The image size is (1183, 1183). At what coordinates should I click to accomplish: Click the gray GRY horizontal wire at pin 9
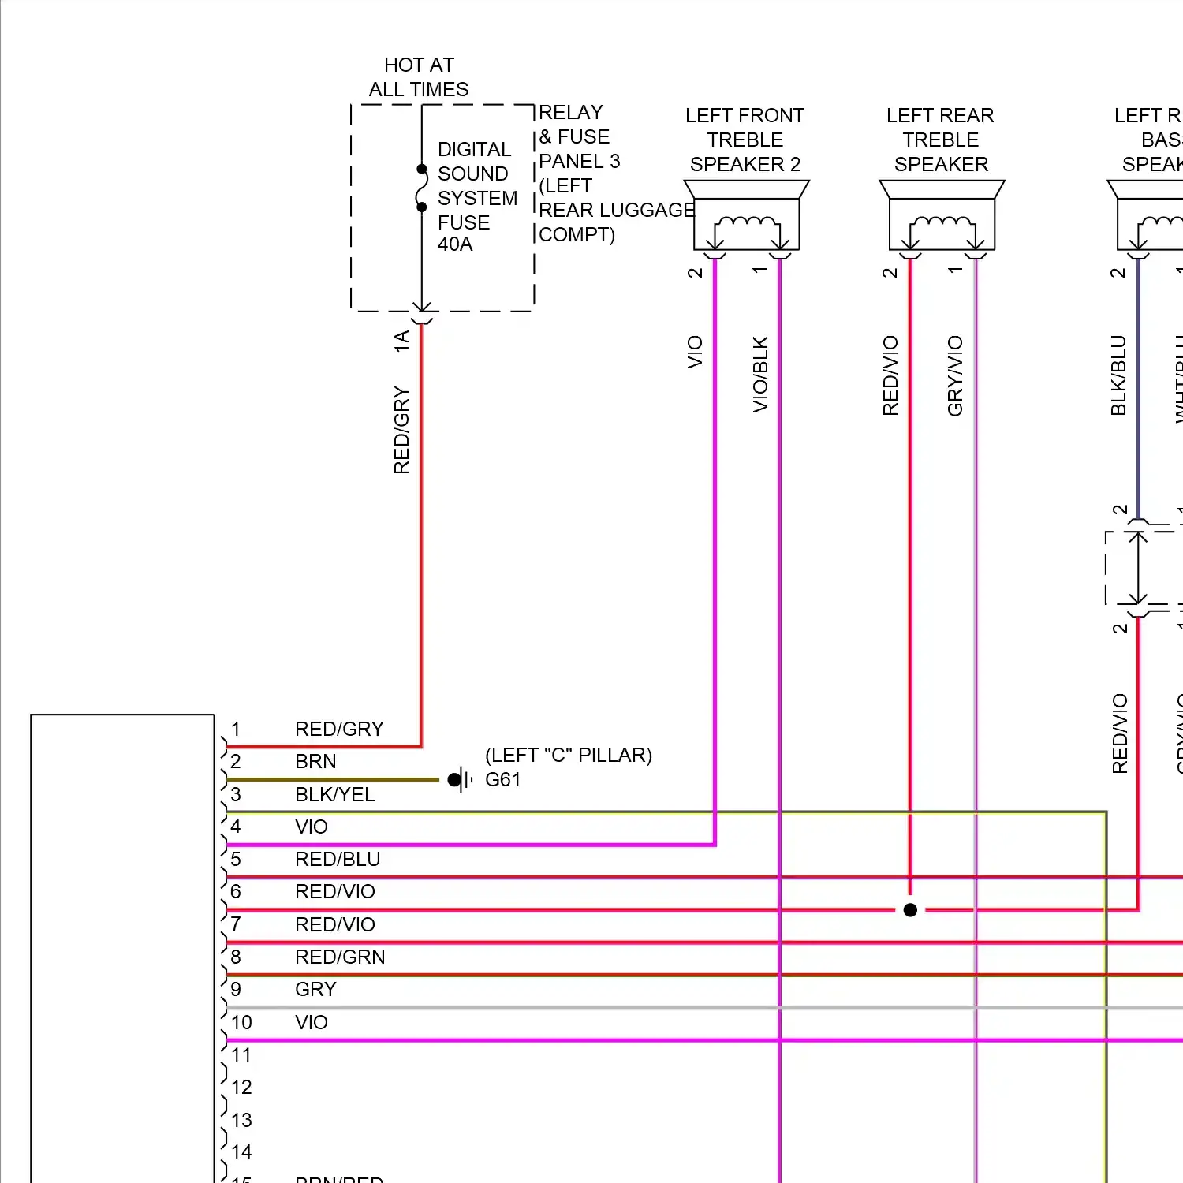tap(704, 1008)
